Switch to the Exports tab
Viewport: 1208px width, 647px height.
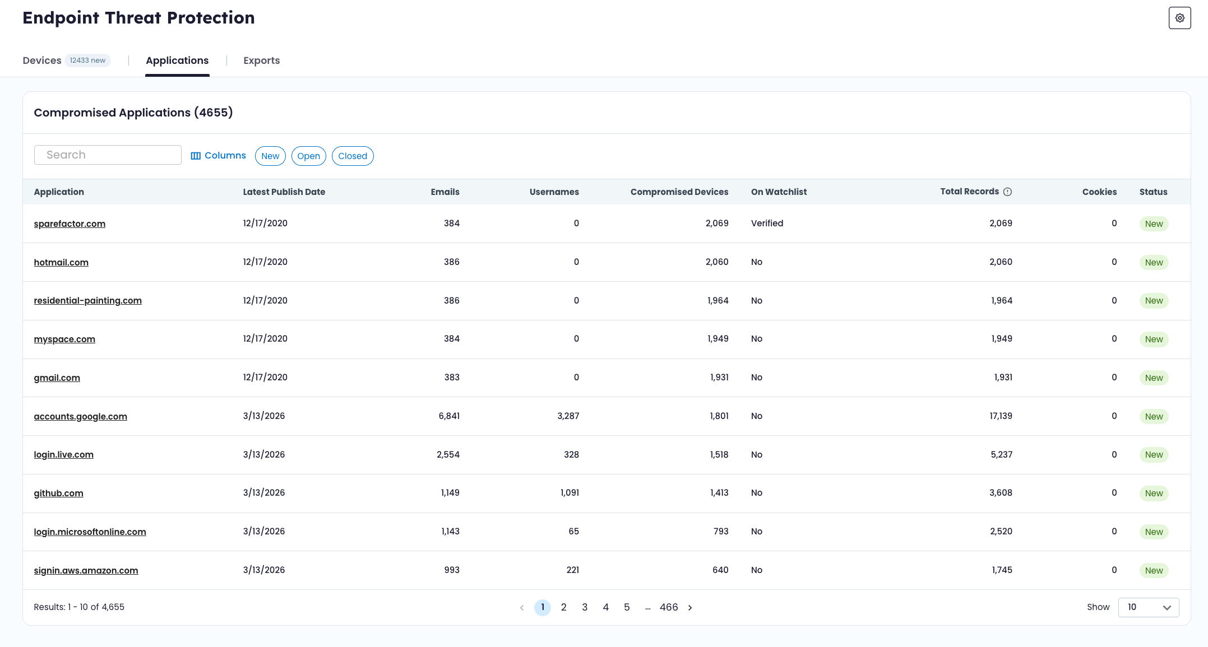click(x=261, y=60)
